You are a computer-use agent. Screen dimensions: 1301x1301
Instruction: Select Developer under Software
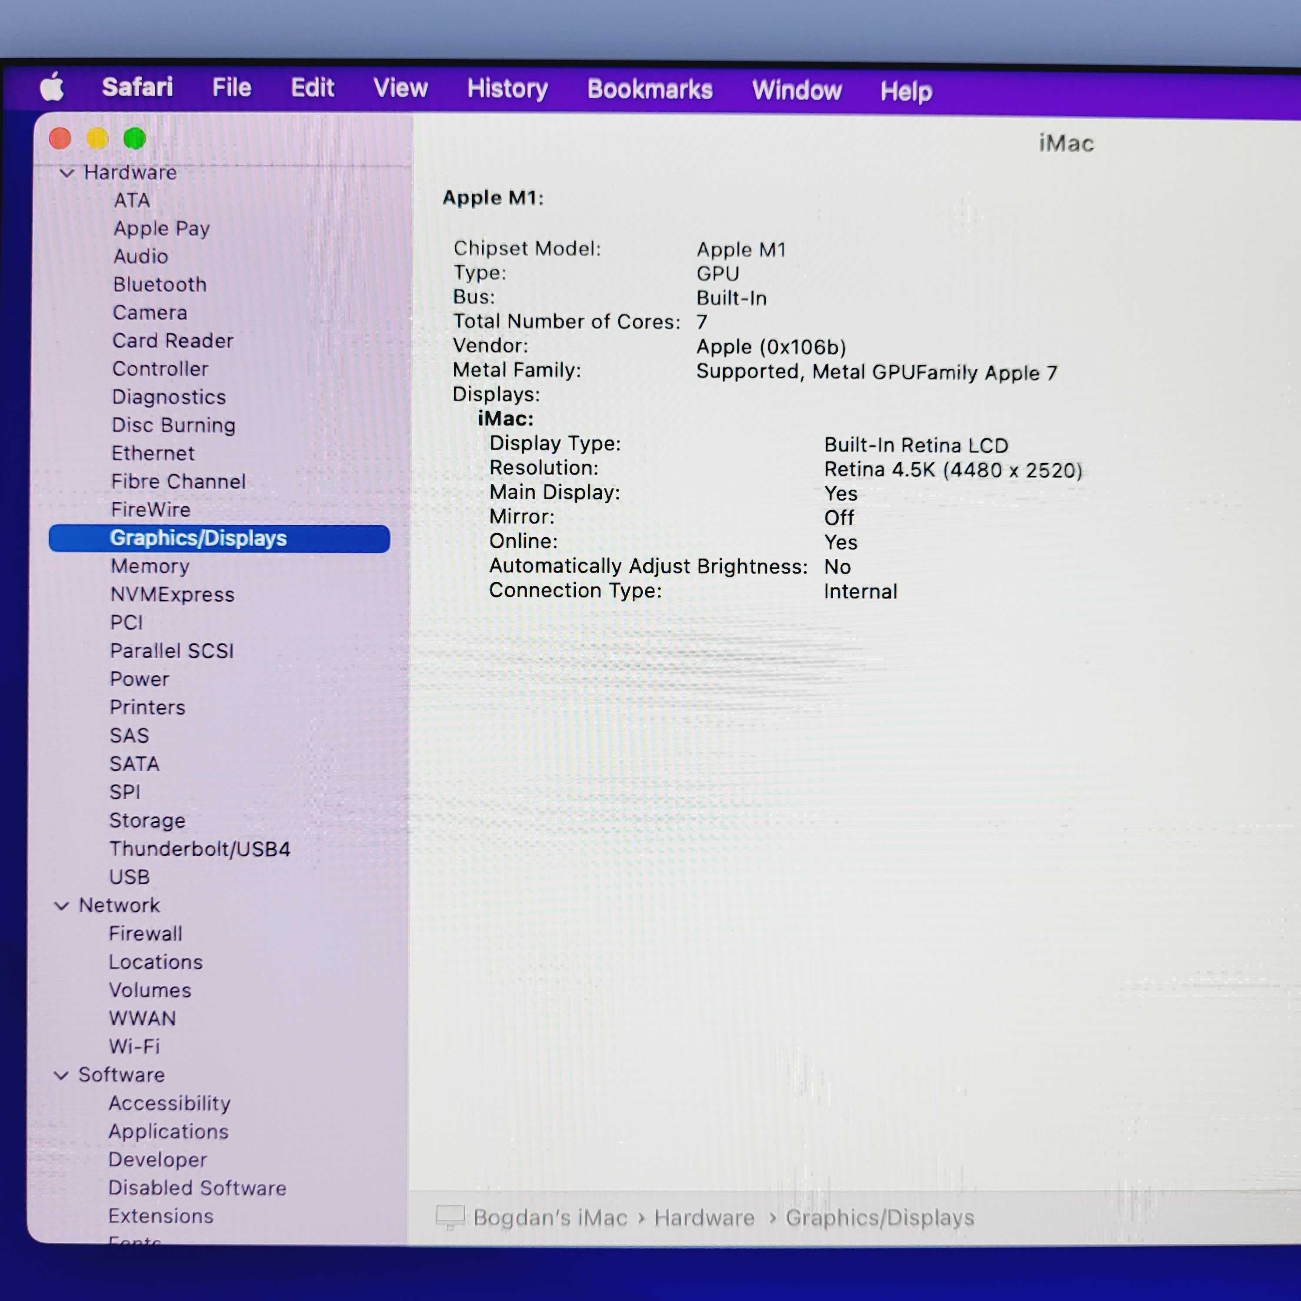tap(157, 1160)
